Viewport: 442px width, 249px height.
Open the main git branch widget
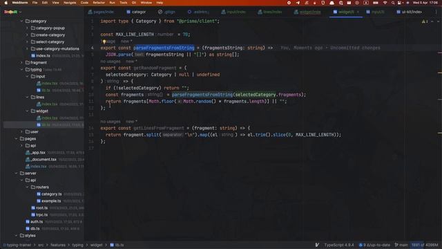401,245
